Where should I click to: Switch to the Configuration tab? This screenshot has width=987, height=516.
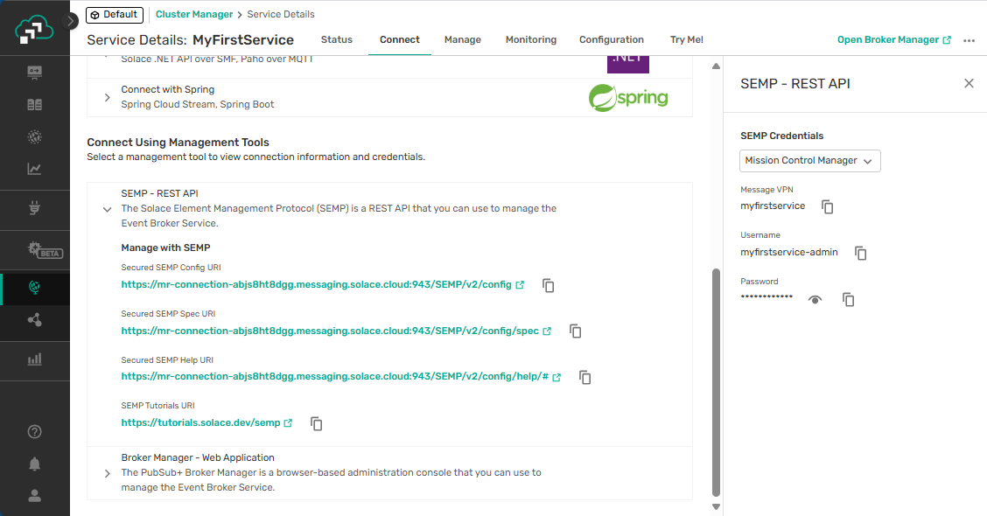612,39
